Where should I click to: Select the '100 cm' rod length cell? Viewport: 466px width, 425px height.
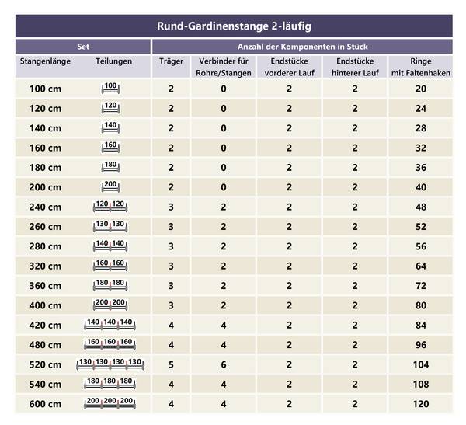pyautogui.click(x=45, y=89)
